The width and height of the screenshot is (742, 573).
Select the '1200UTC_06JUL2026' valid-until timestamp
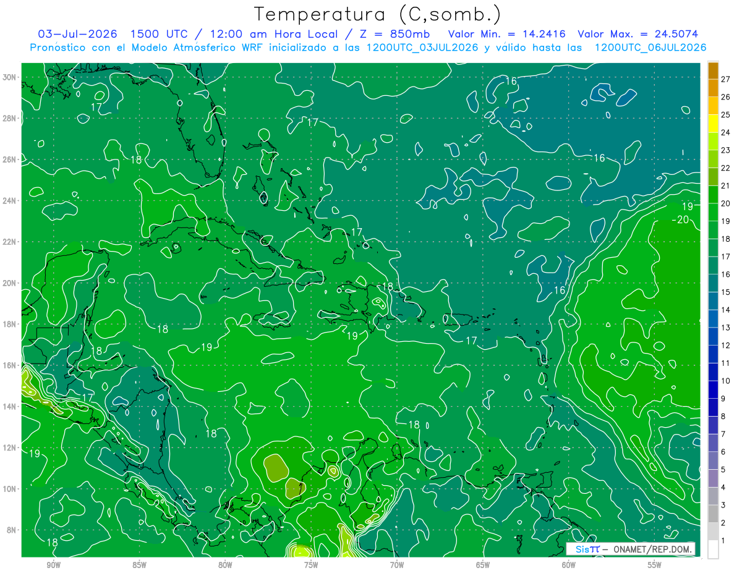pyautogui.click(x=650, y=48)
